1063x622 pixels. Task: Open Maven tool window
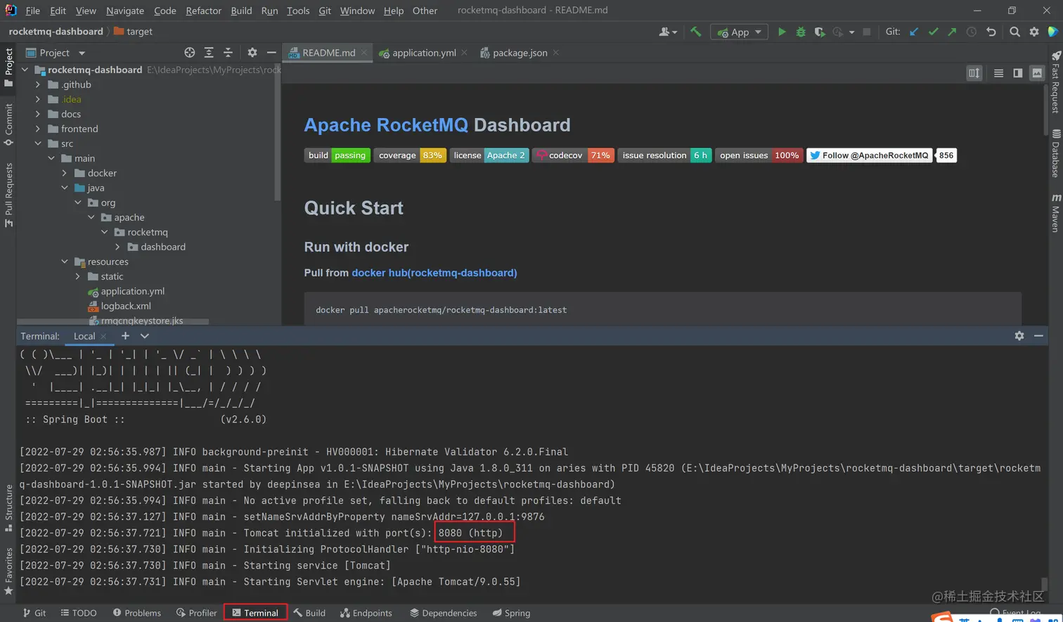[1055, 213]
